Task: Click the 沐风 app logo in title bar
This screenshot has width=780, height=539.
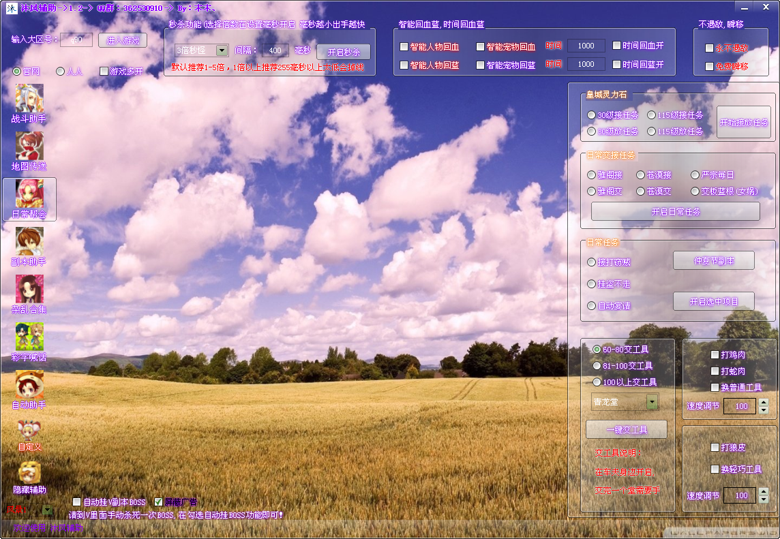Action: point(11,8)
